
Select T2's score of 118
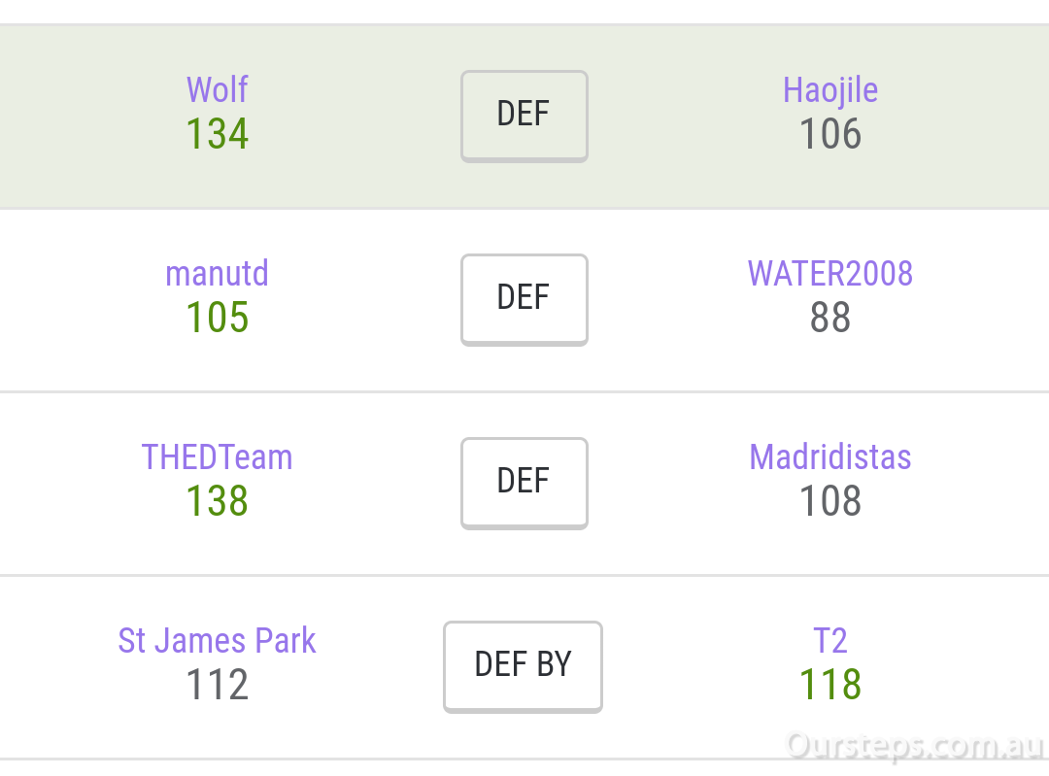830,684
